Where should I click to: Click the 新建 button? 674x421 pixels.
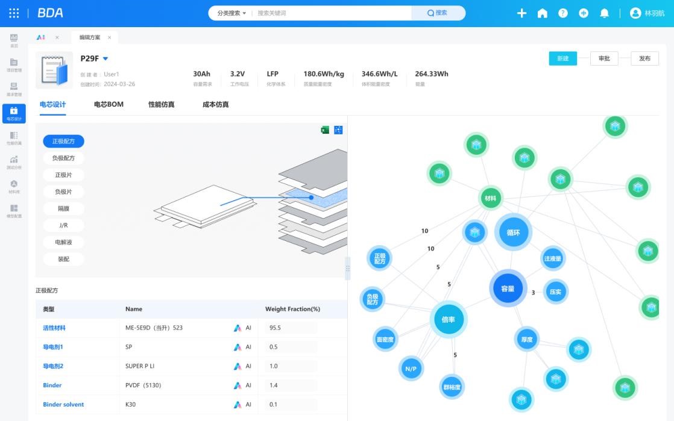562,58
